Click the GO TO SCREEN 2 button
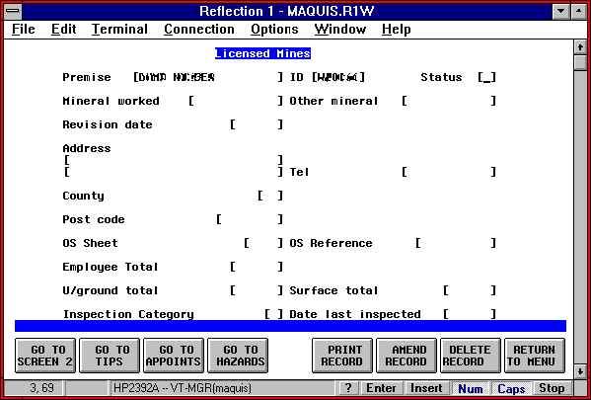This screenshot has height=400, width=591. coord(45,356)
